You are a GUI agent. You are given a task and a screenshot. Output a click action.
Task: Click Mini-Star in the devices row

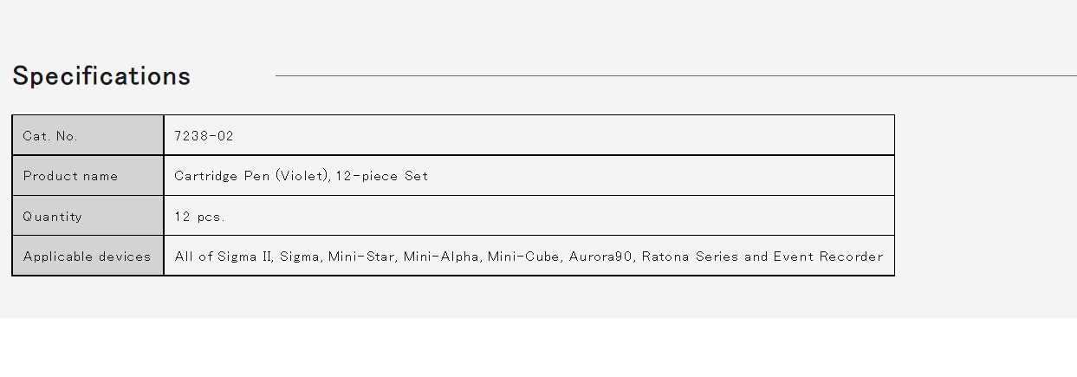tap(361, 257)
